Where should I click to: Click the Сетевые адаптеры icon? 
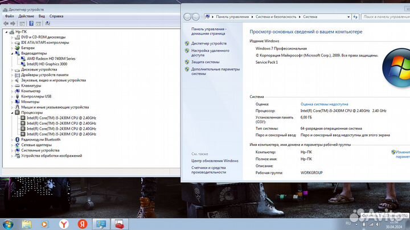(17, 145)
